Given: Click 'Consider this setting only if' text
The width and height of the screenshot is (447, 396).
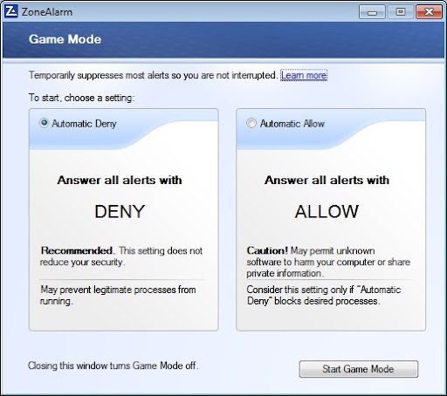Looking at the screenshot, I should [300, 290].
